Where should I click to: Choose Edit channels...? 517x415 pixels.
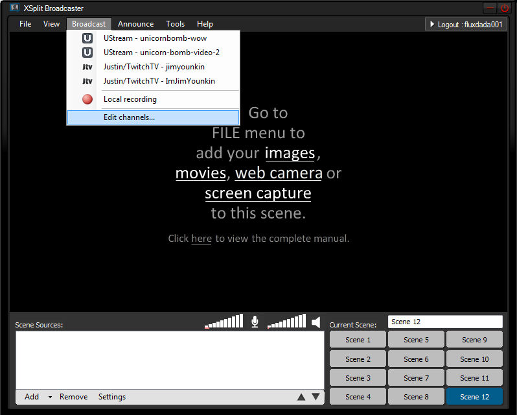coord(154,117)
